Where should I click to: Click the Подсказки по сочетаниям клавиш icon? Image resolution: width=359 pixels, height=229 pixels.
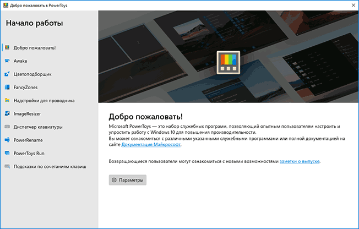pyautogui.click(x=7, y=166)
